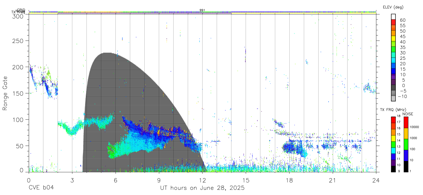
Task: Click the ELEV scale label "45"
Action: 402,36
